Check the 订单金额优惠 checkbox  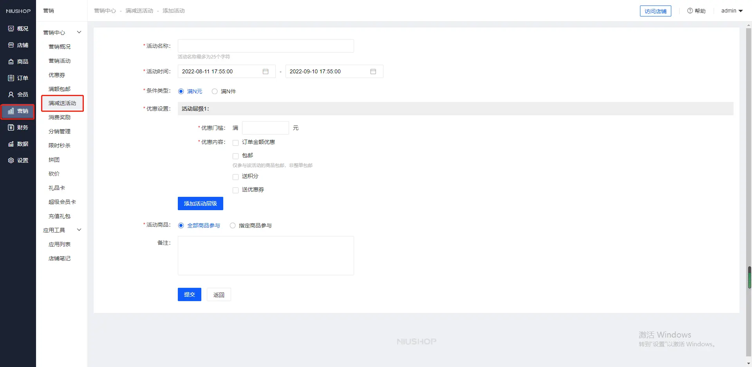tap(236, 143)
